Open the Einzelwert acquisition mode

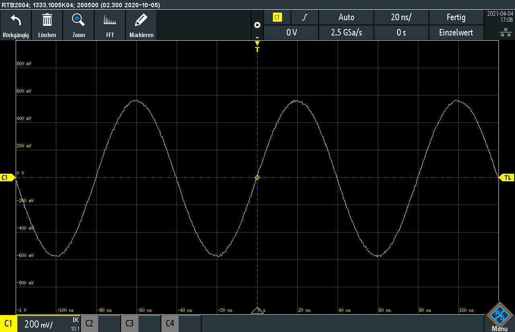pos(456,33)
